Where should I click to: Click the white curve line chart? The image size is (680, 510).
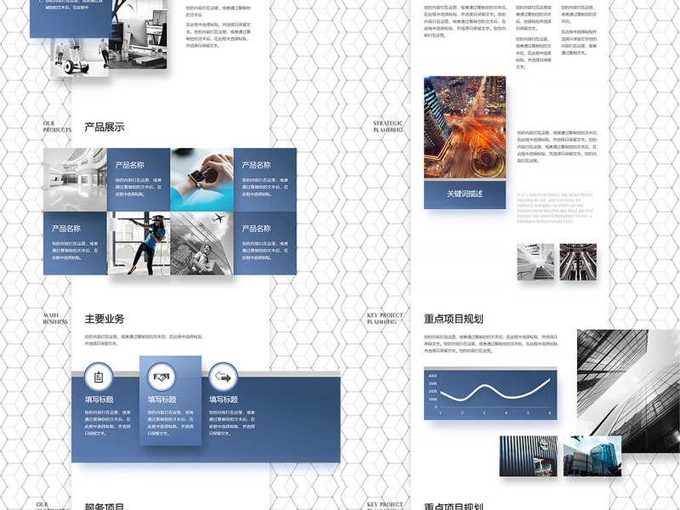490,394
